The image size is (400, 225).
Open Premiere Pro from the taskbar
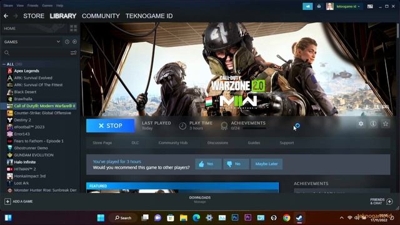click(247, 217)
